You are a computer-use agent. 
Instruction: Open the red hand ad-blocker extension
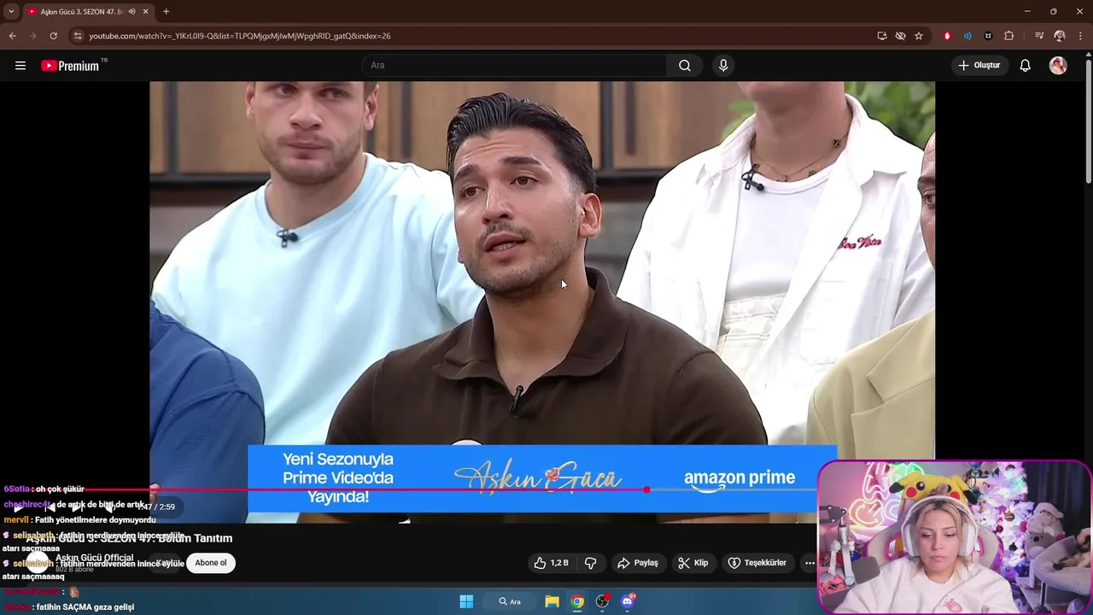947,36
